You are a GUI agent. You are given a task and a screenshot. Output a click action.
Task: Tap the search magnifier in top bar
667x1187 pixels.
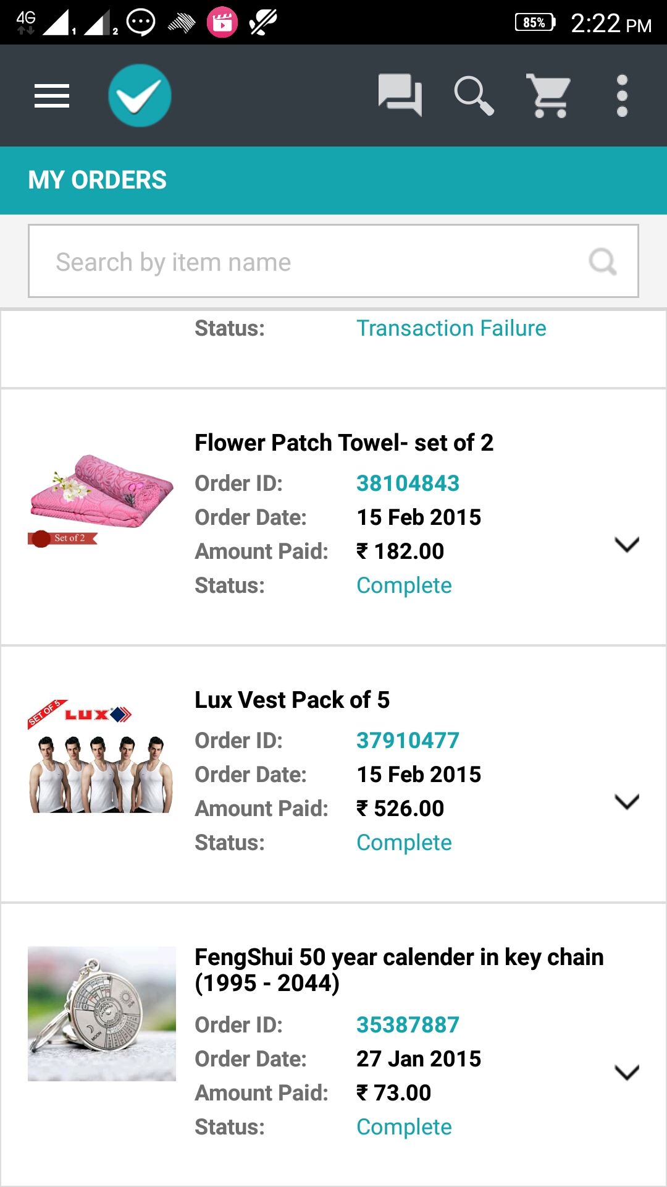coord(474,96)
